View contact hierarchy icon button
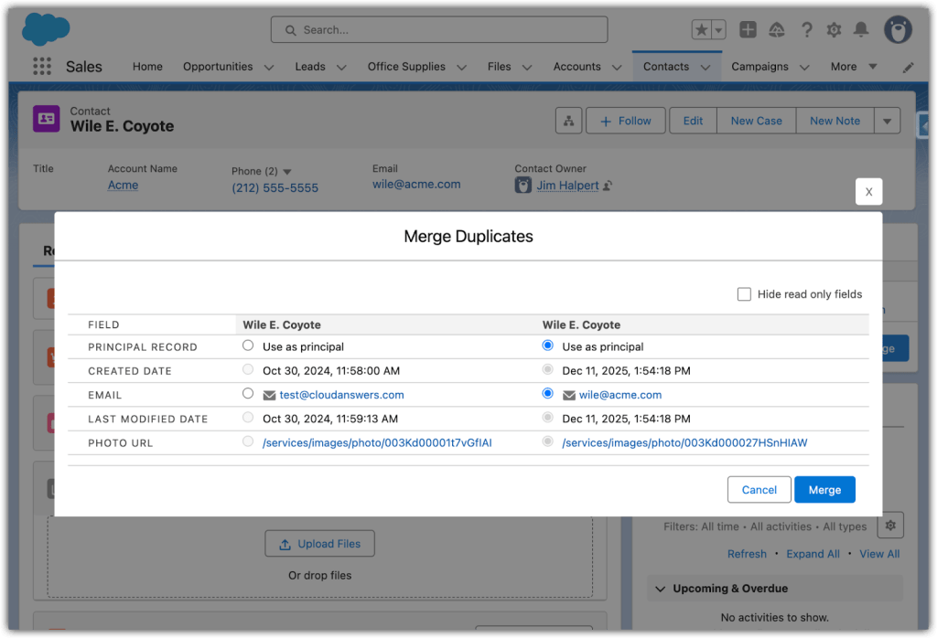The image size is (937, 638). point(568,121)
